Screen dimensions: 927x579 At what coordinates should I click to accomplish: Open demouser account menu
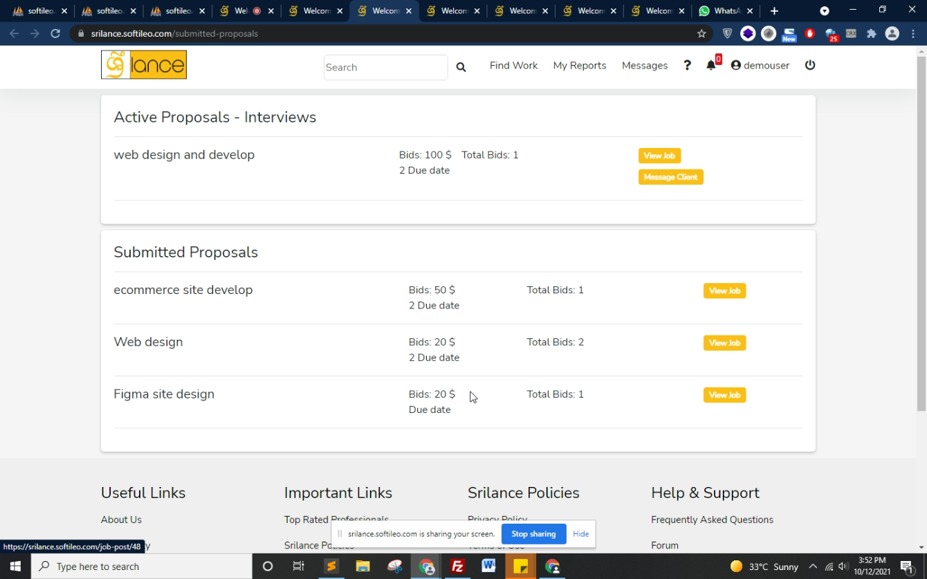click(760, 65)
